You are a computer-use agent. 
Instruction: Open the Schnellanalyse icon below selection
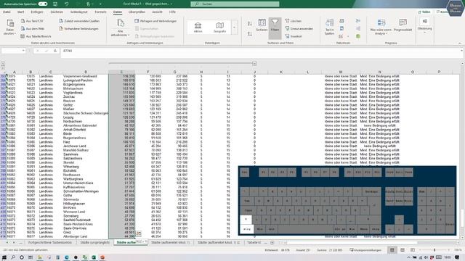[x=139, y=233]
